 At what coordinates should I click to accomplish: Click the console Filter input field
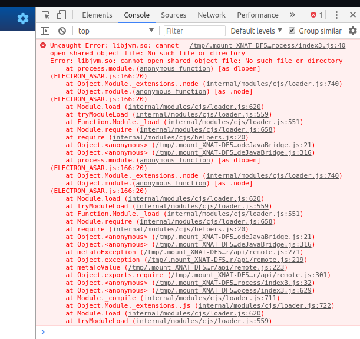(x=193, y=31)
